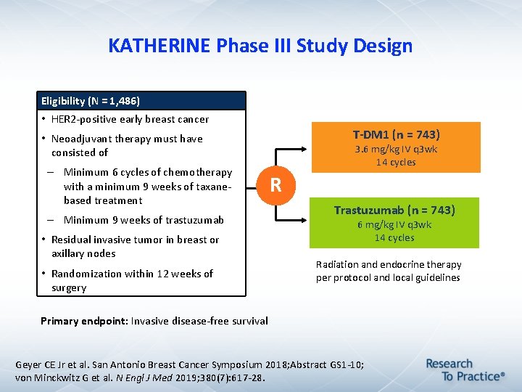The width and height of the screenshot is (522, 392).
Task: Select 'Neoadjuvant therapy must have consisted of' bullet
Action: 127,145
